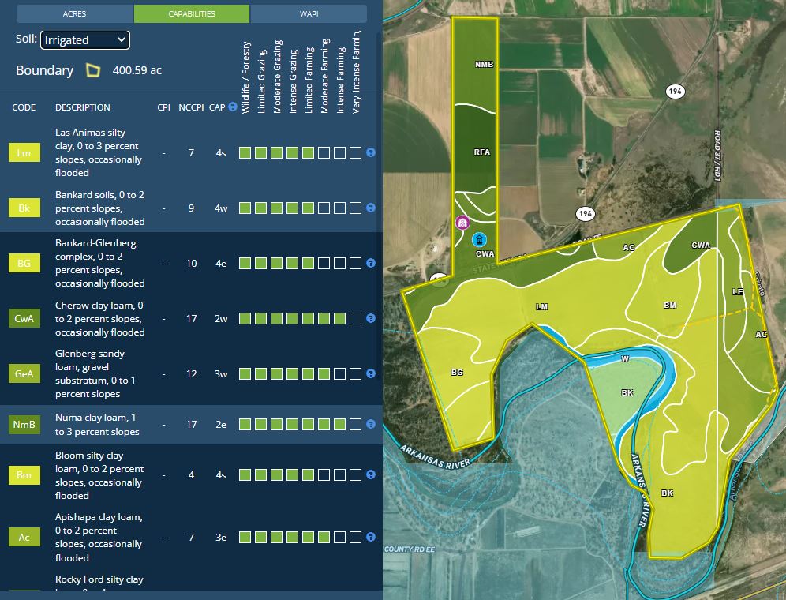Click the yellow Boundary polygon icon

pos(93,71)
